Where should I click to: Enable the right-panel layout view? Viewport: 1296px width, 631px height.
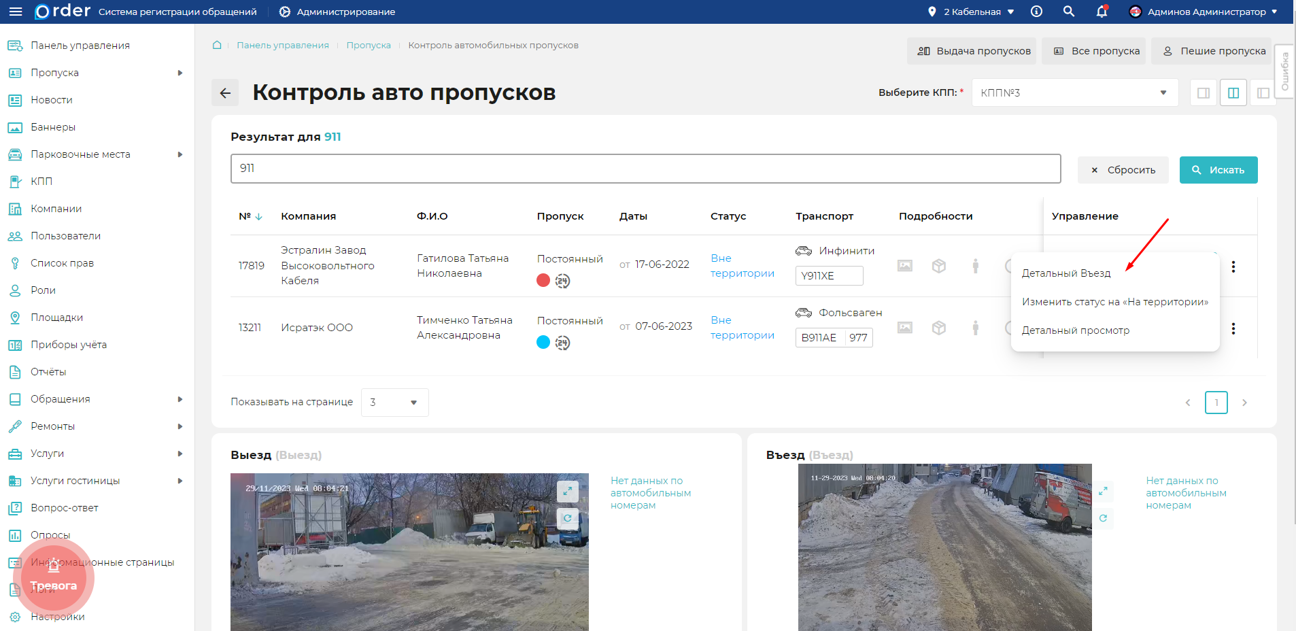point(1265,92)
